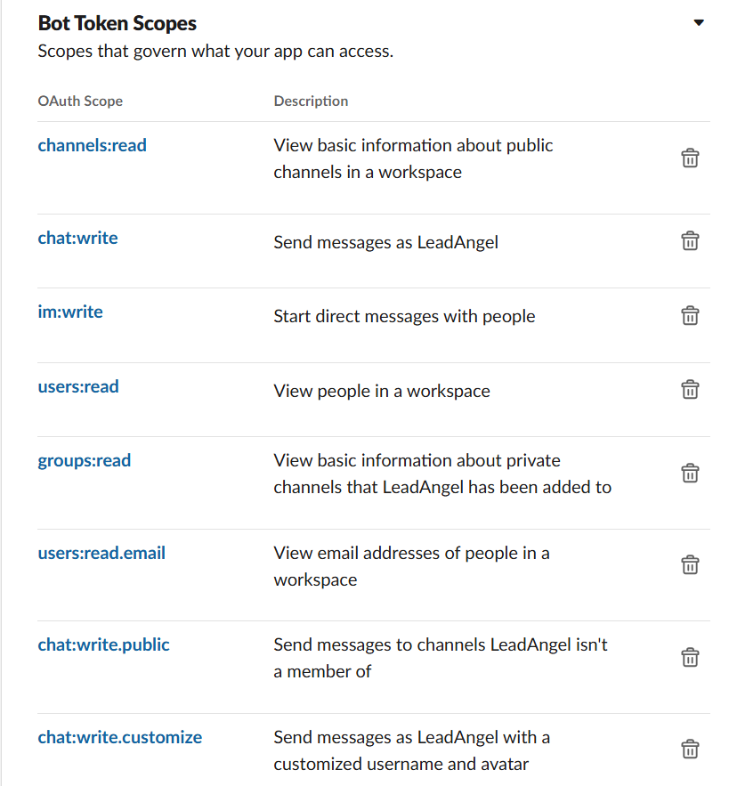Screen dimensions: 729x786
Task: Delete the users:read.email scope icon
Action: (690, 564)
